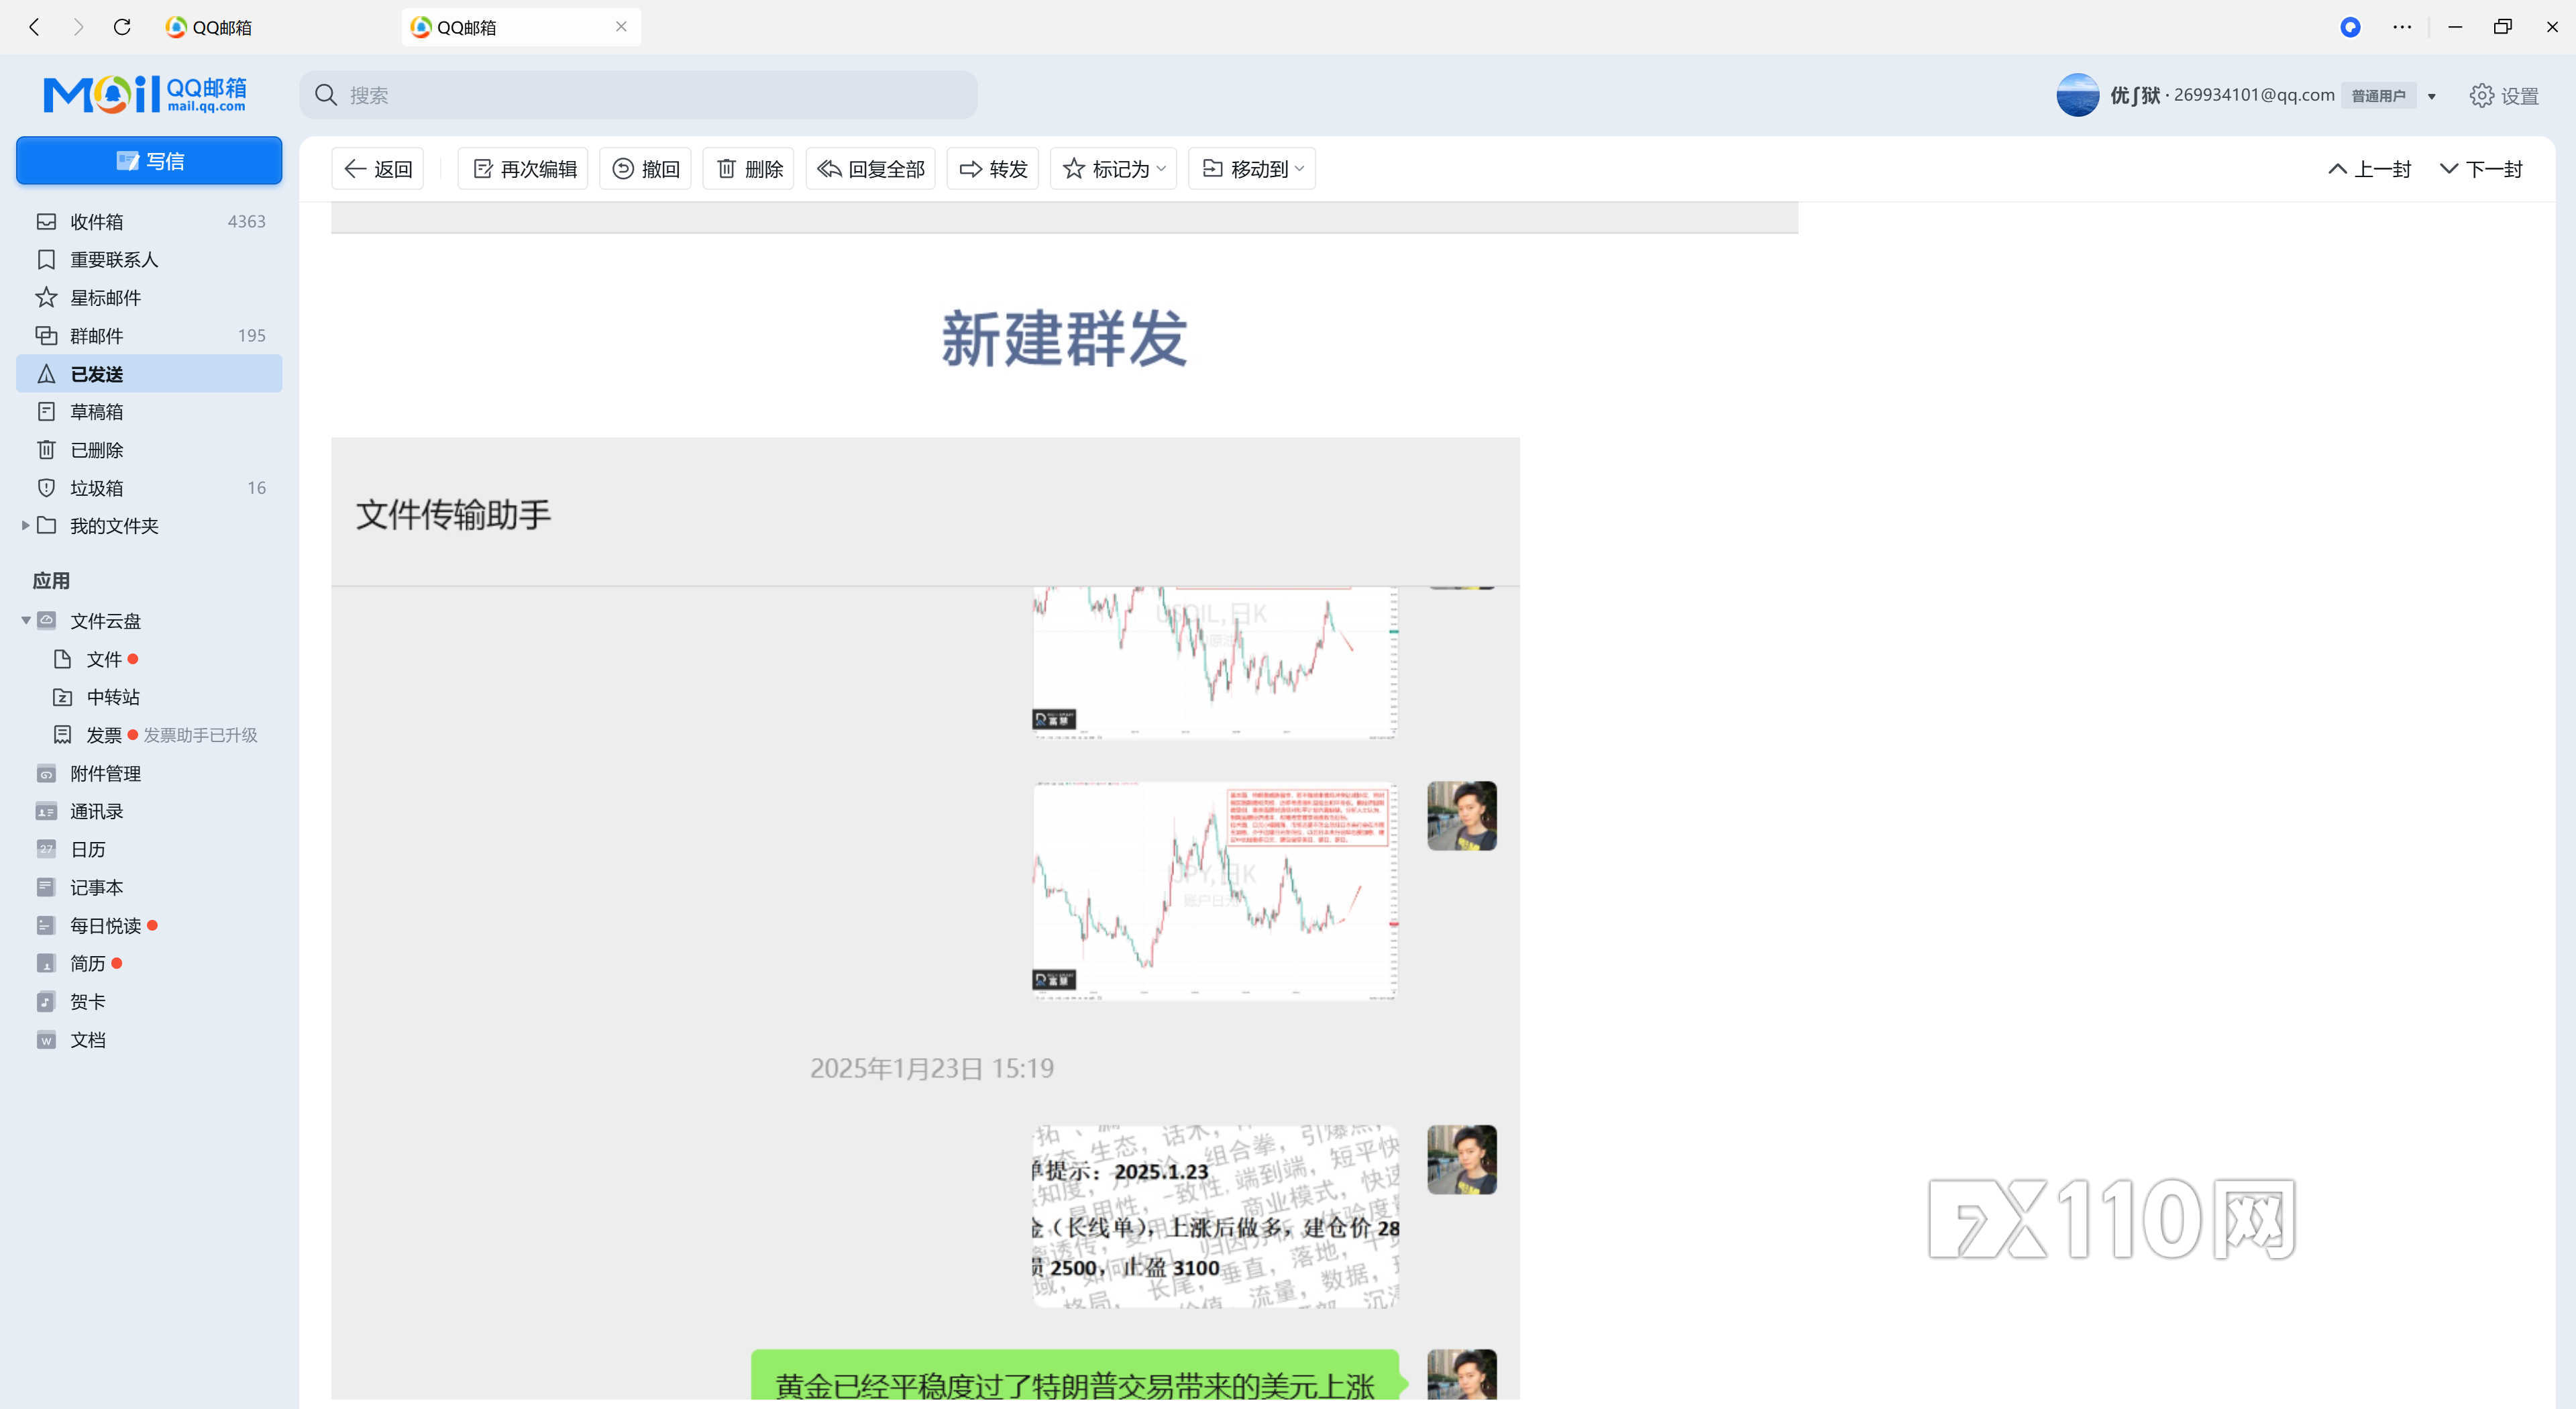Click the search magnifier icon
Image resolution: width=2576 pixels, height=1409 pixels.
pyautogui.click(x=326, y=95)
